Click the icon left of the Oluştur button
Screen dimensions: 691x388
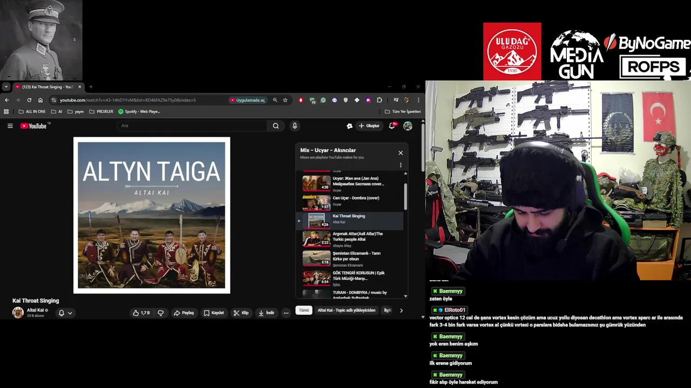coord(349,126)
